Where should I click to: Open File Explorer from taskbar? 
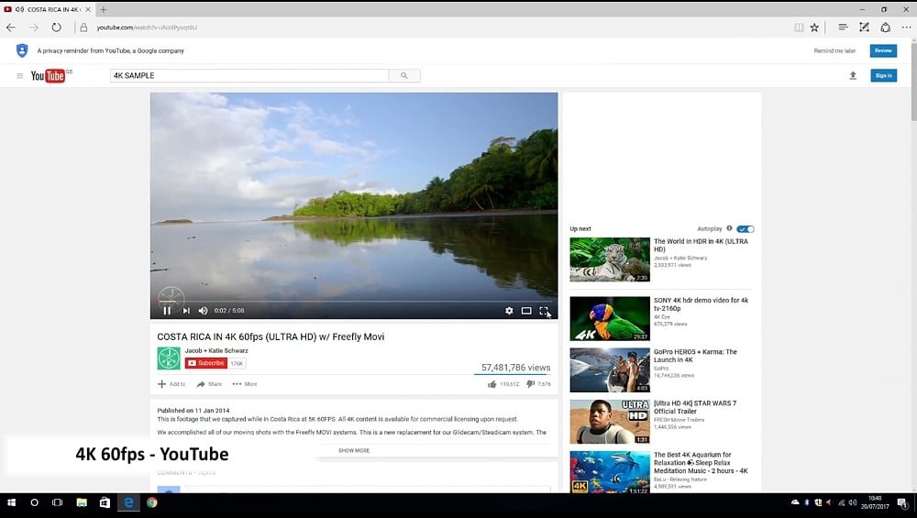[82, 502]
